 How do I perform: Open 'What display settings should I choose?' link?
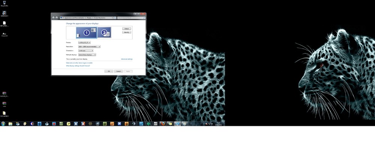(x=78, y=65)
